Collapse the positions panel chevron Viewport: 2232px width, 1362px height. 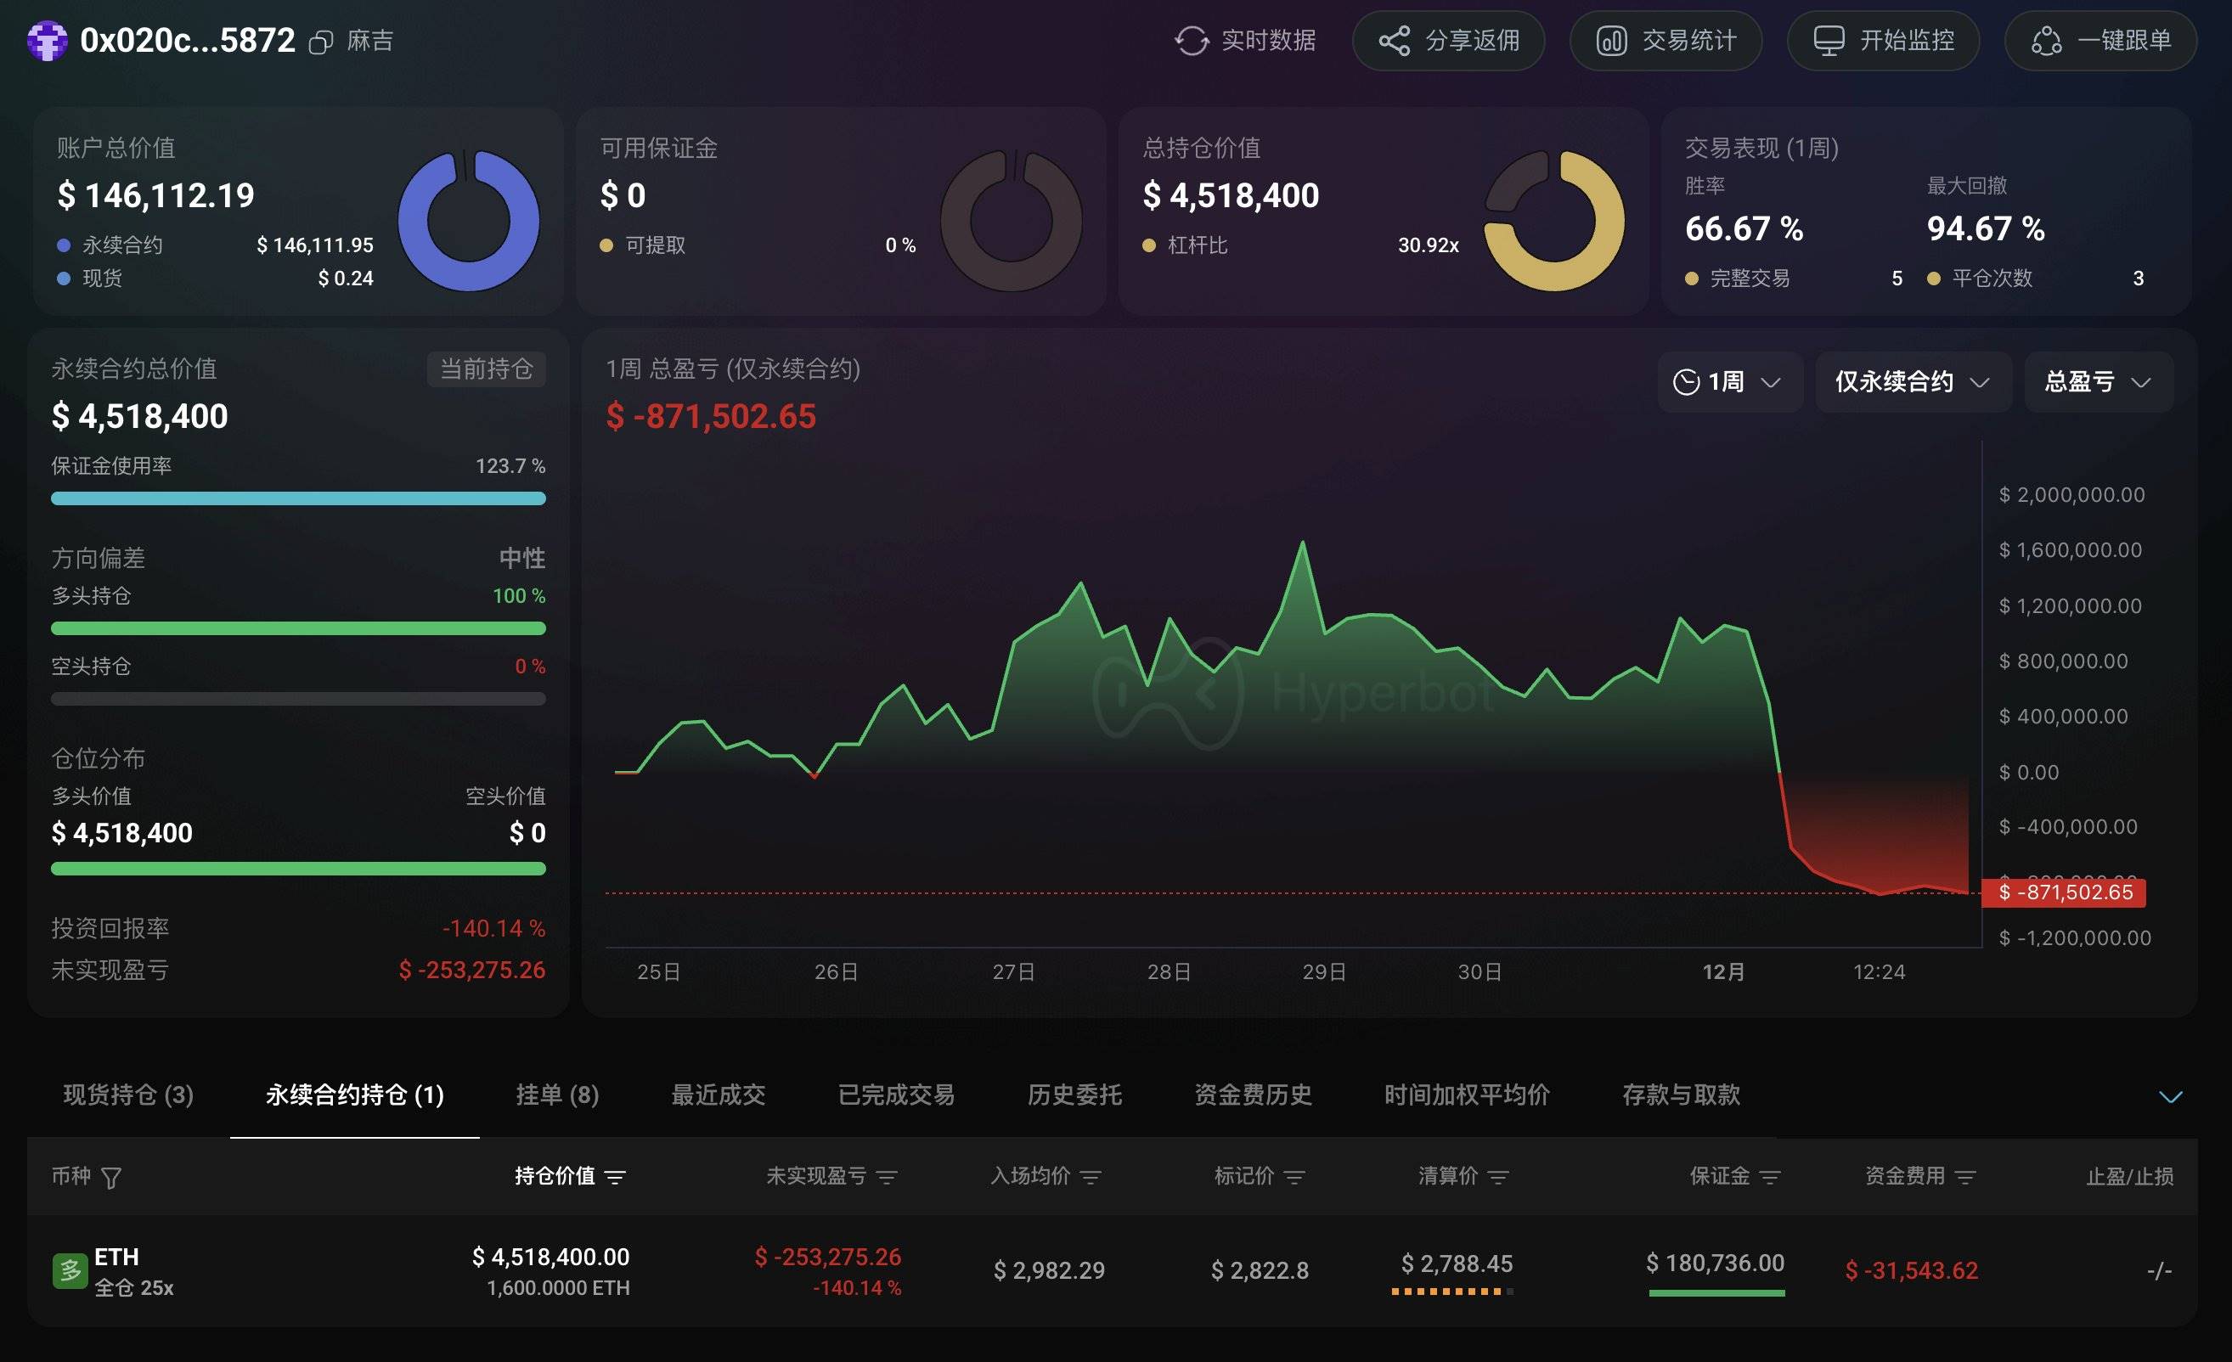[2170, 1097]
